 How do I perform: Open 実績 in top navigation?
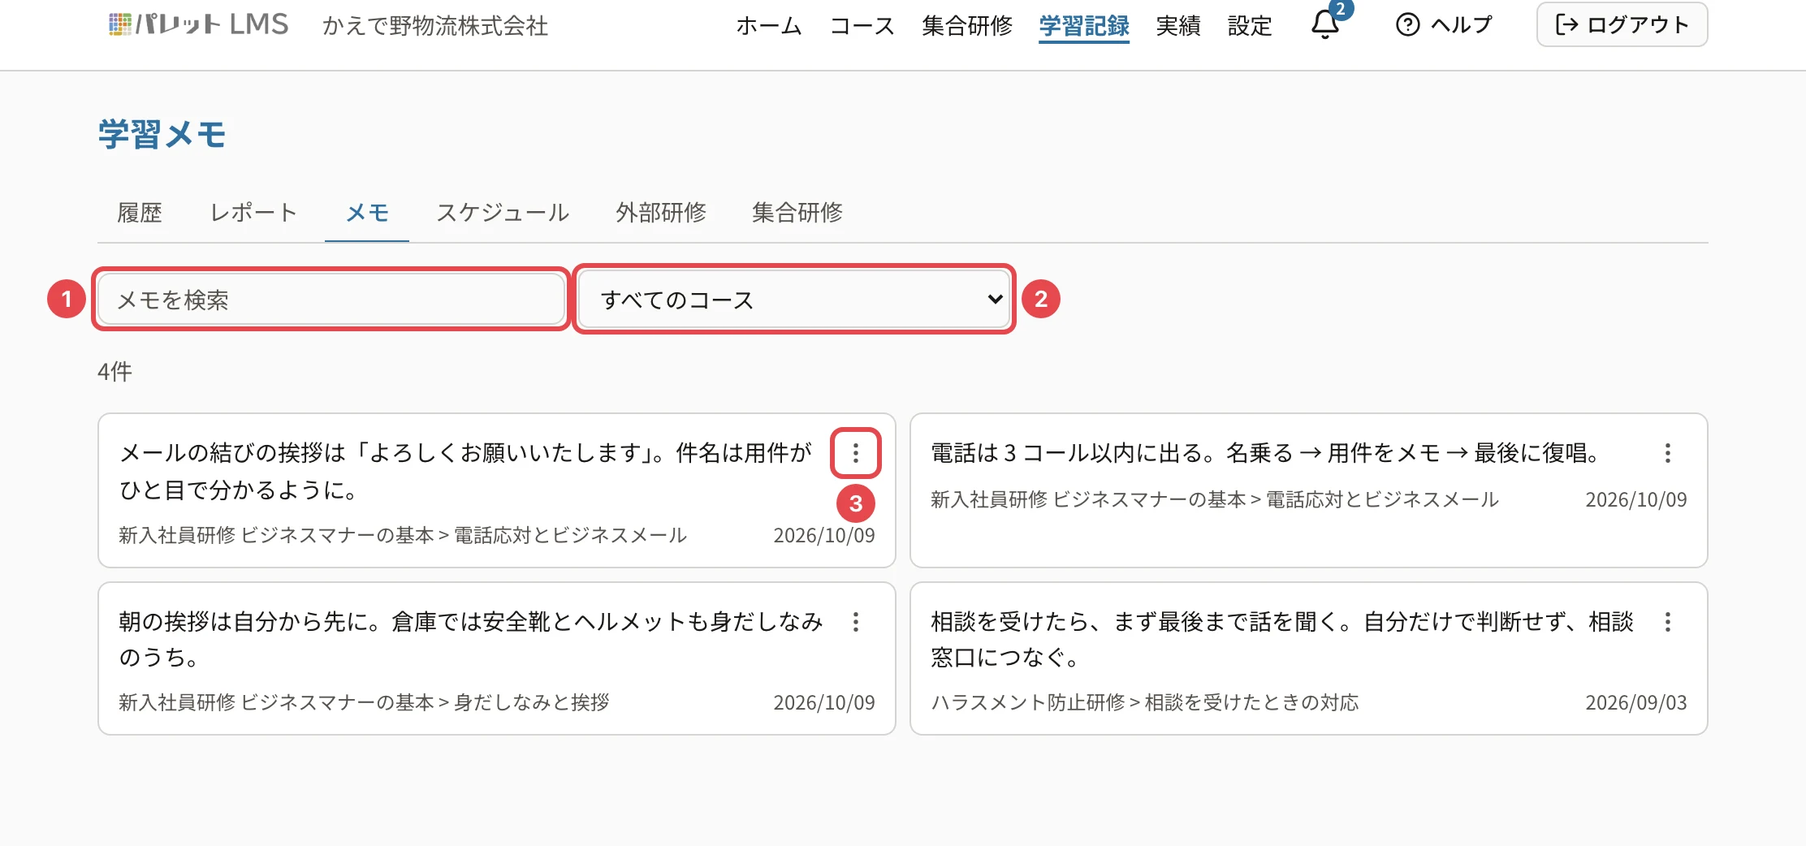[1178, 26]
